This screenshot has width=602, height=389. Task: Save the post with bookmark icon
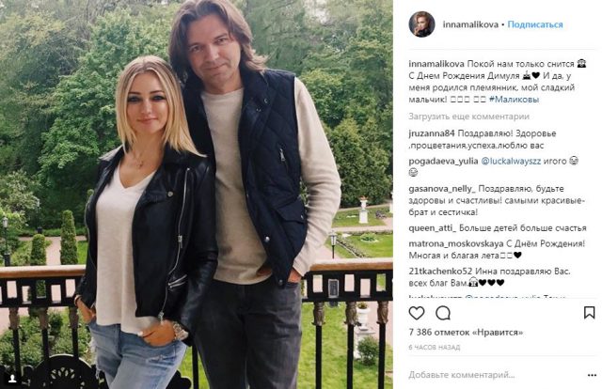pyautogui.click(x=590, y=313)
